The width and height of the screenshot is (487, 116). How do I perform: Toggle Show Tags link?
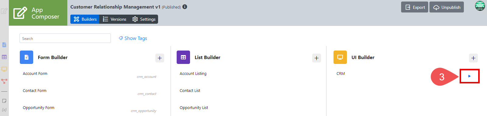click(x=133, y=38)
